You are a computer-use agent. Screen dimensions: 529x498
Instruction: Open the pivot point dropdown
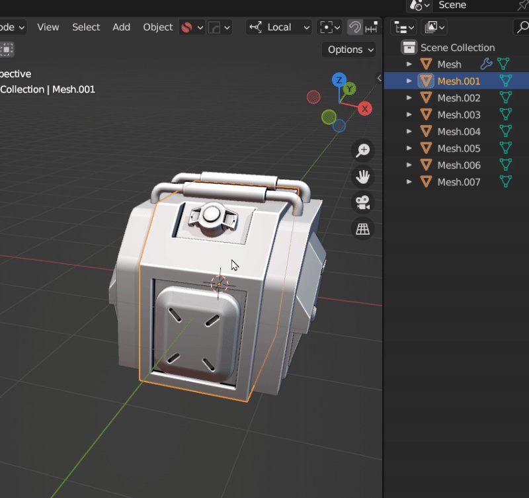pos(329,27)
